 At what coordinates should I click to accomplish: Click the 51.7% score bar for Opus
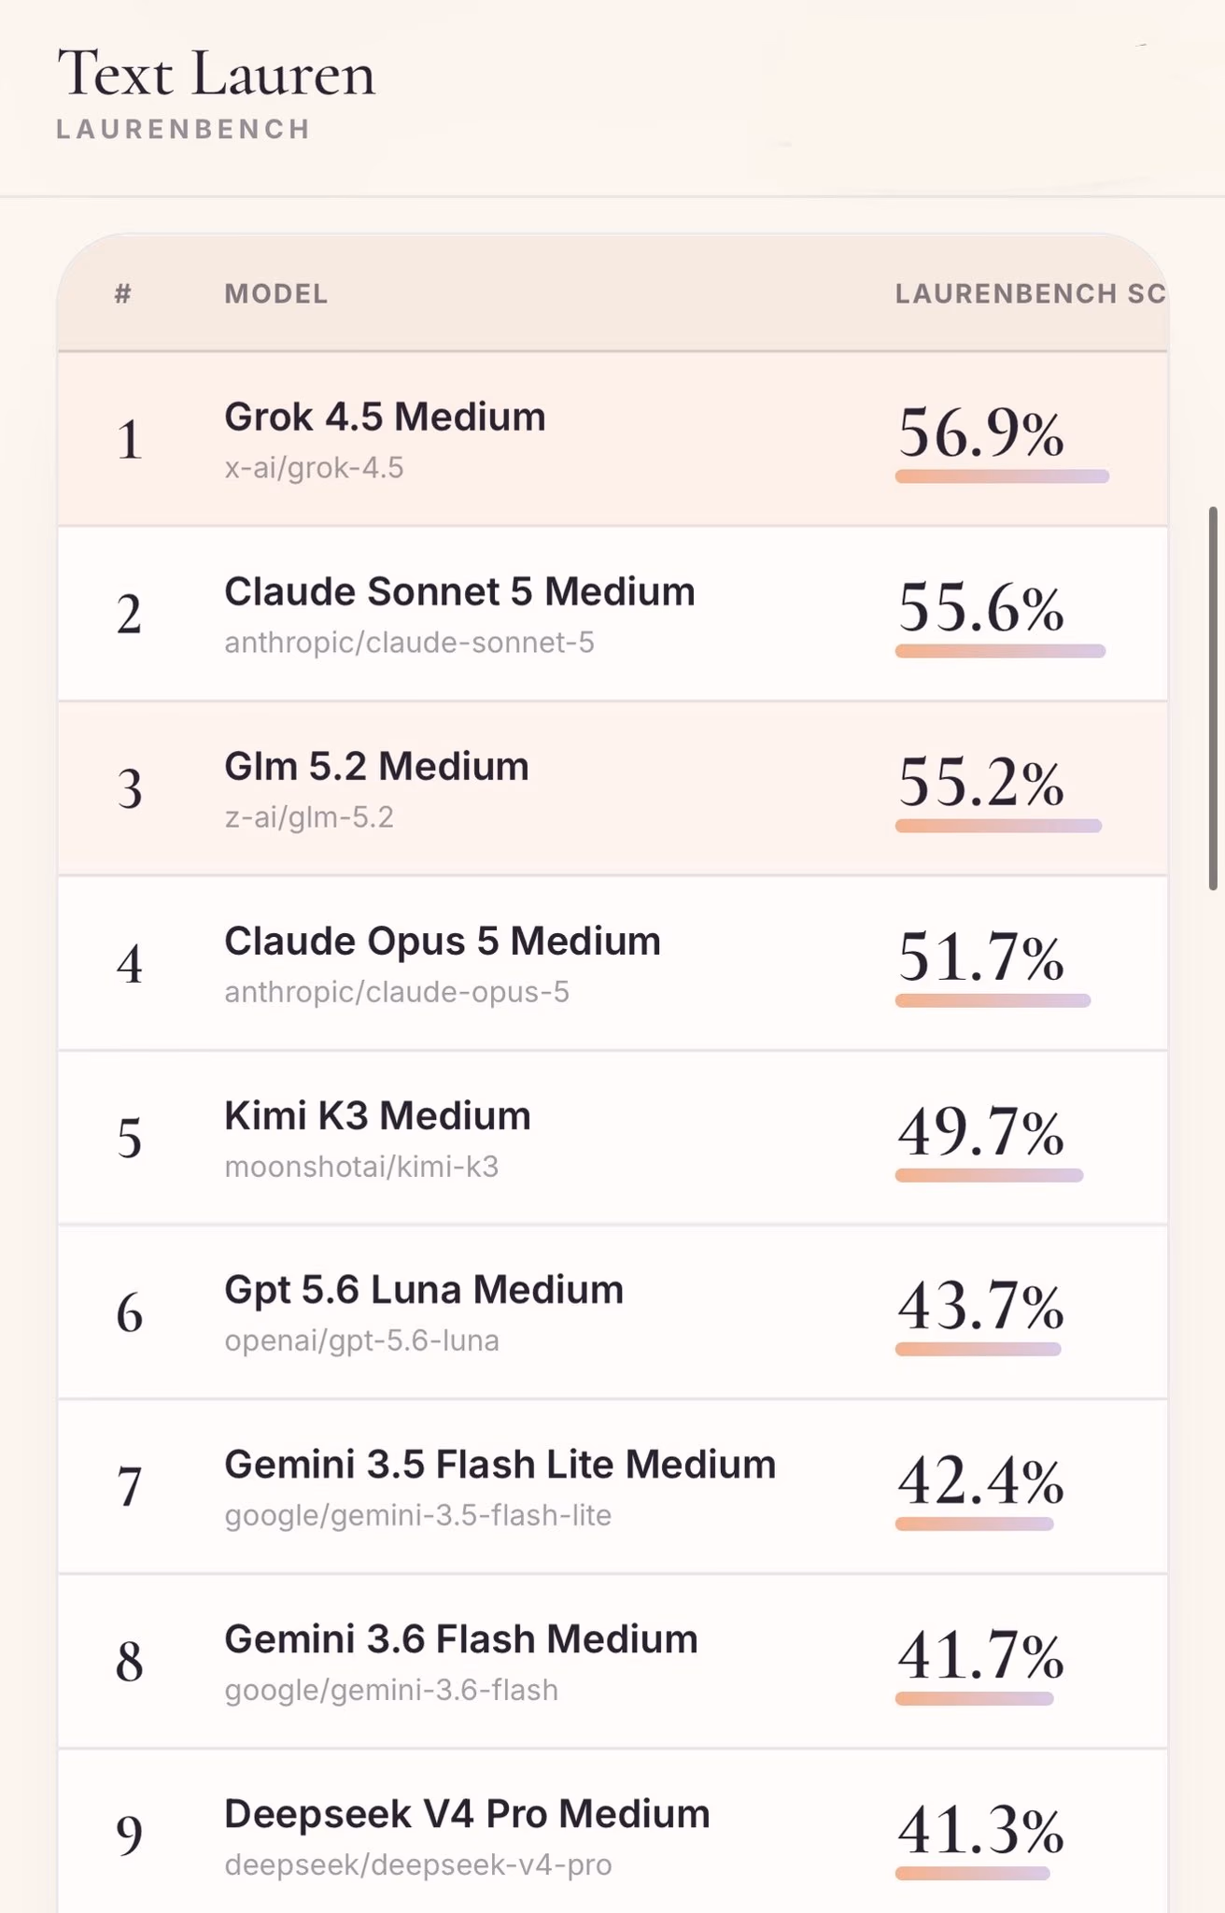tap(993, 1000)
